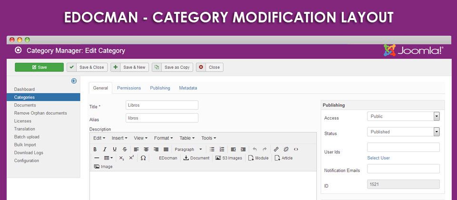This screenshot has width=457, height=200.
Task: Apply bold formatting in the editor
Action: pos(95,149)
